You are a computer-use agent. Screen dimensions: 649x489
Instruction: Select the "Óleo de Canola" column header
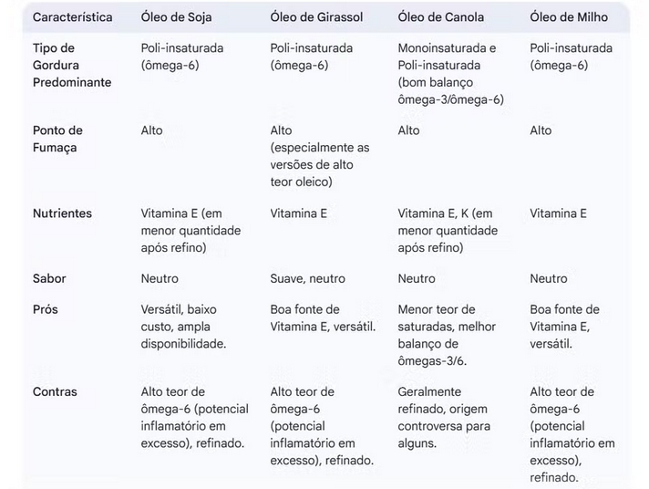tap(440, 17)
